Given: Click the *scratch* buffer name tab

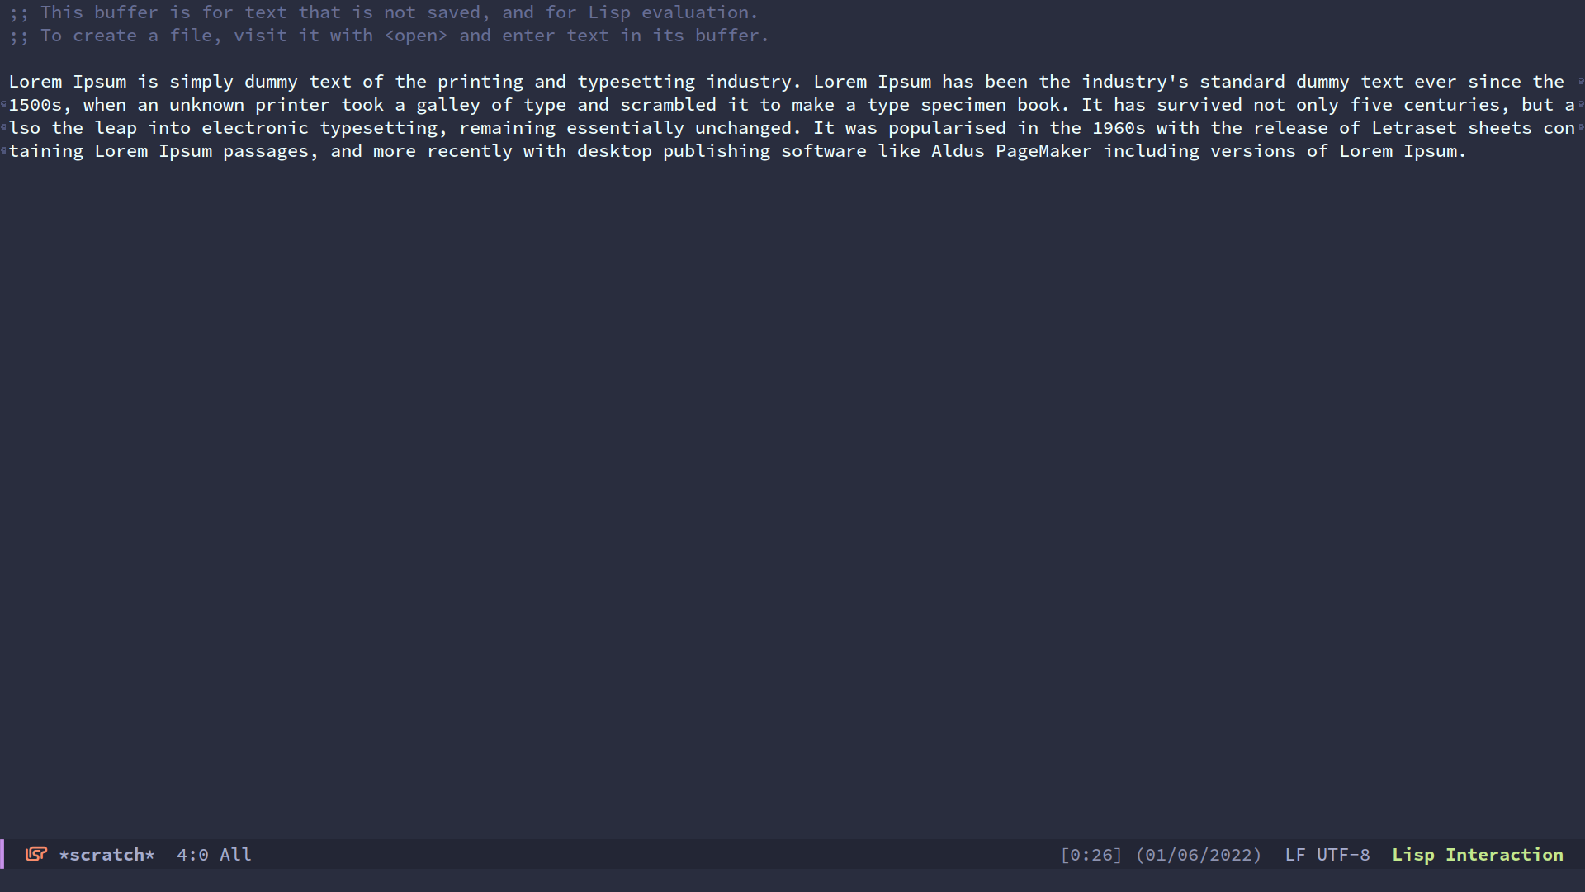Looking at the screenshot, I should click(x=106, y=854).
